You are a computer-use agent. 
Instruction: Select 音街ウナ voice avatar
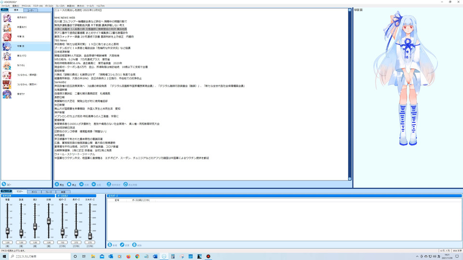coord(7,94)
